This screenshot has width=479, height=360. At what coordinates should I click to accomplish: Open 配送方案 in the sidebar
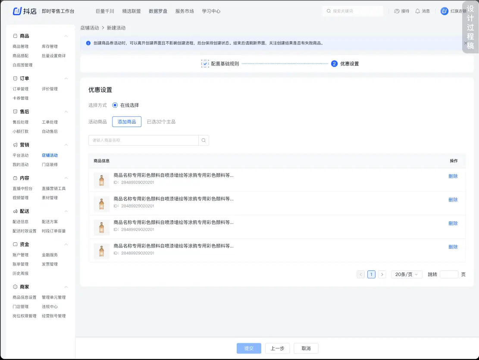pyautogui.click(x=50, y=222)
